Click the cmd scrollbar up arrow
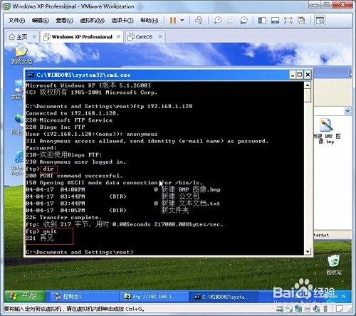Image resolution: width=356 pixels, height=316 pixels. [308, 85]
